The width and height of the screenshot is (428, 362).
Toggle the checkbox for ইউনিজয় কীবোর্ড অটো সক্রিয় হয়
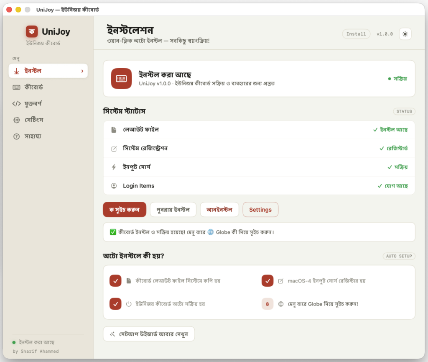pyautogui.click(x=115, y=304)
